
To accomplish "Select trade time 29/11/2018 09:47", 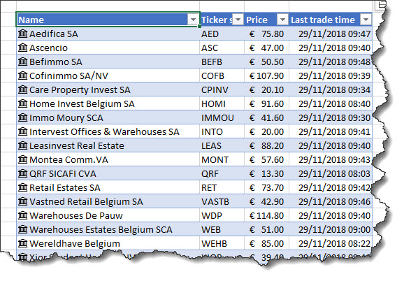I will (x=331, y=34).
